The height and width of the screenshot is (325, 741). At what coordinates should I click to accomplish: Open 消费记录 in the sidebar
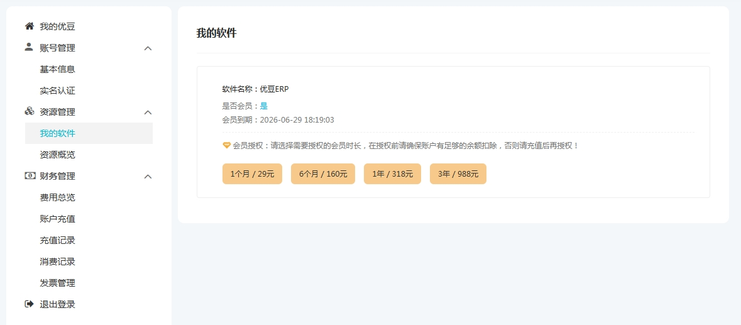tap(57, 262)
